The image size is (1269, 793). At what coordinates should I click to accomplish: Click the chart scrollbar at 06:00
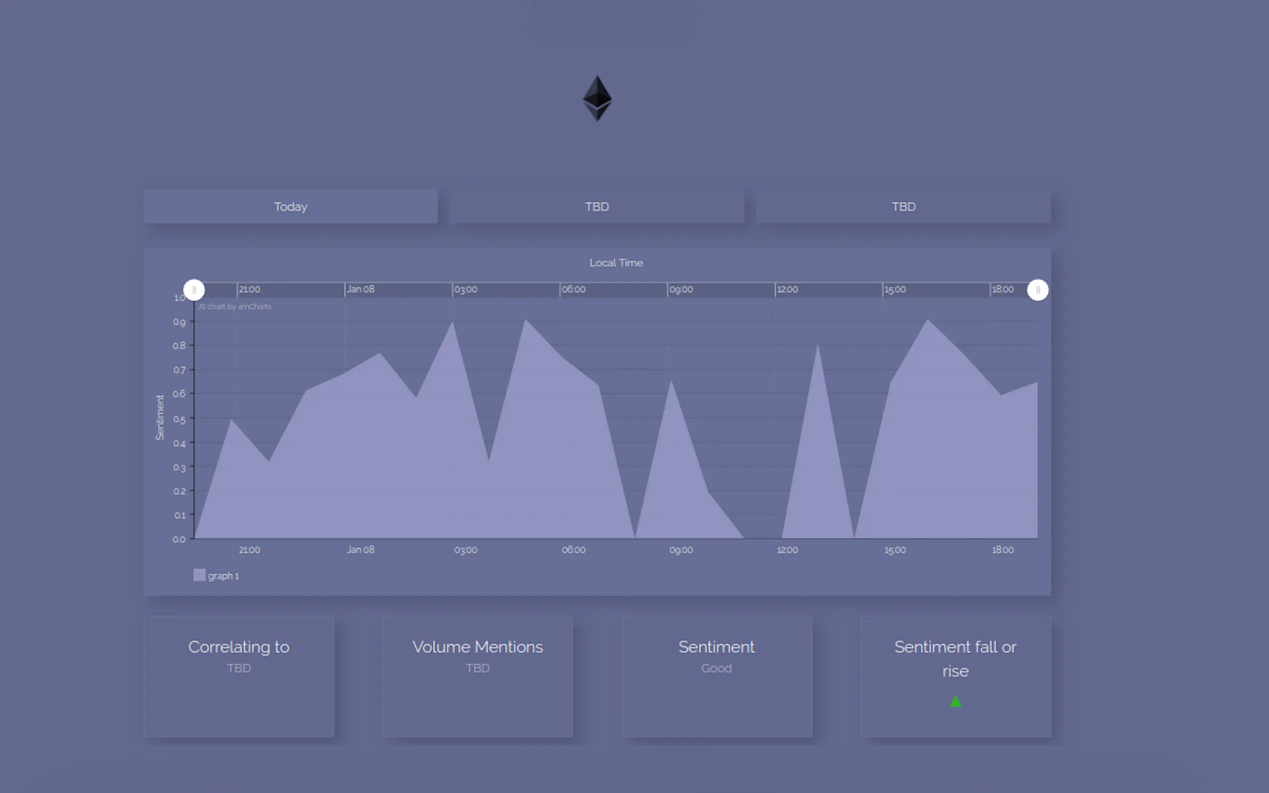tap(574, 290)
